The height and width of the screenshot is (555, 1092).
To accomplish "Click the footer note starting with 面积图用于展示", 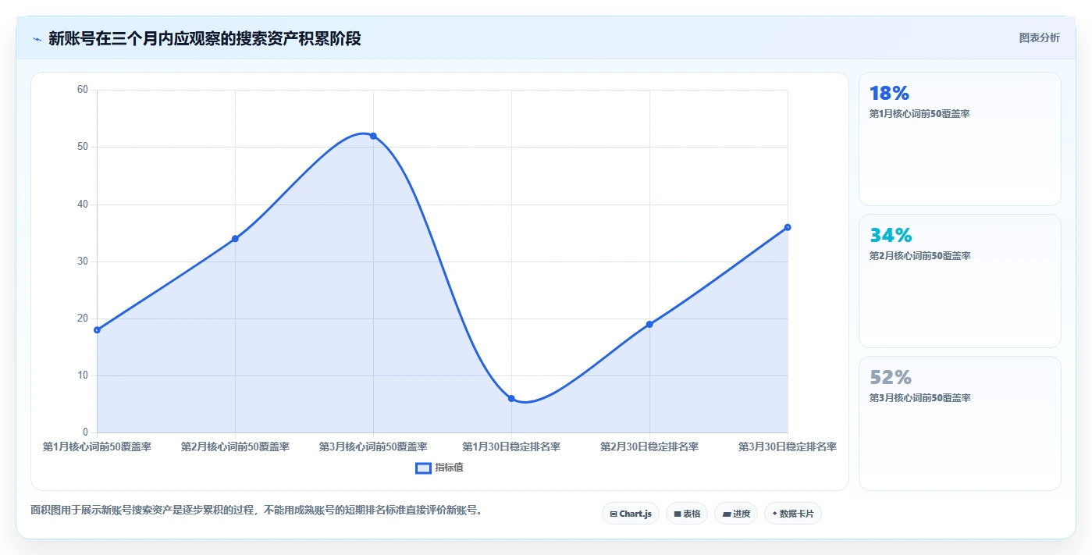I will [258, 511].
